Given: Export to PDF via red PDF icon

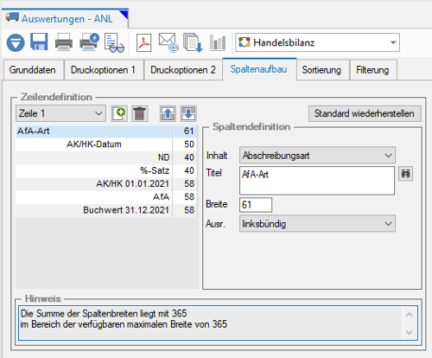Looking at the screenshot, I should [143, 42].
